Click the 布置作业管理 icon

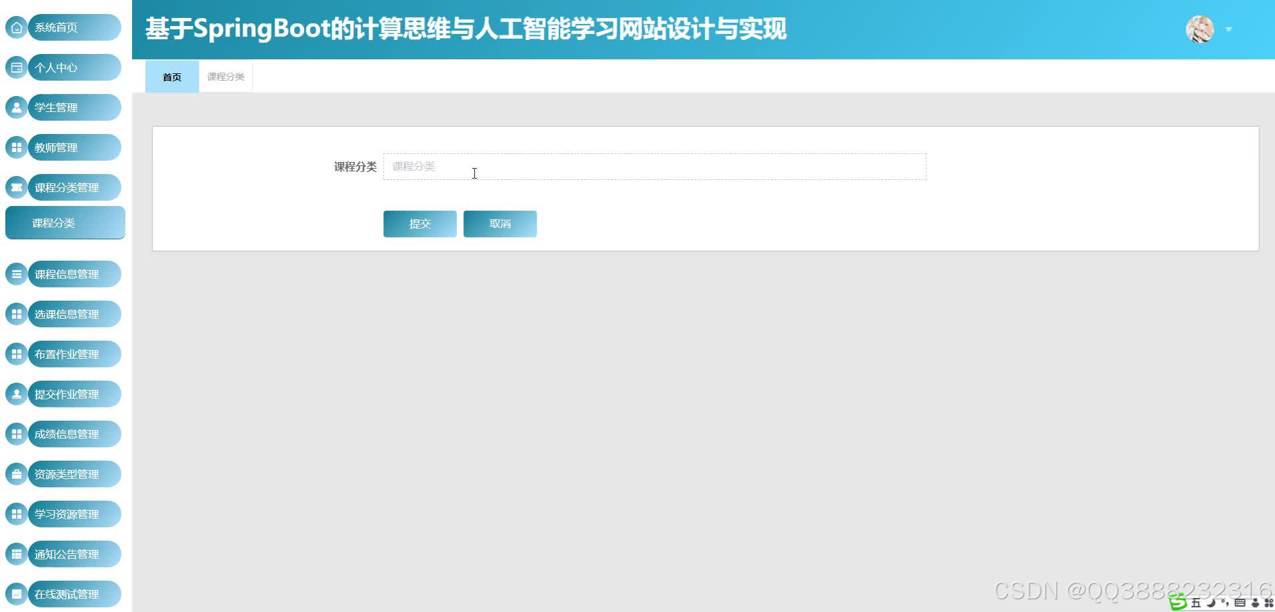click(x=17, y=354)
